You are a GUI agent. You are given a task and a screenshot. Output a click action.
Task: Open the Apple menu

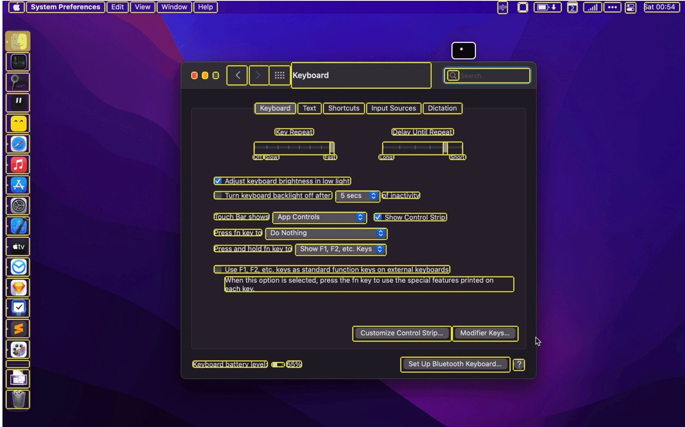pos(16,7)
